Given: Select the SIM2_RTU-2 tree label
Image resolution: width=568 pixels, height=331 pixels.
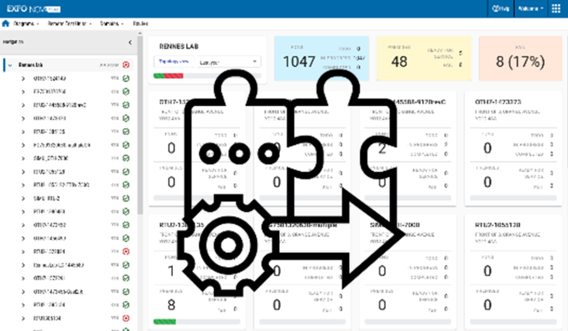Looking at the screenshot, I should 46,199.
